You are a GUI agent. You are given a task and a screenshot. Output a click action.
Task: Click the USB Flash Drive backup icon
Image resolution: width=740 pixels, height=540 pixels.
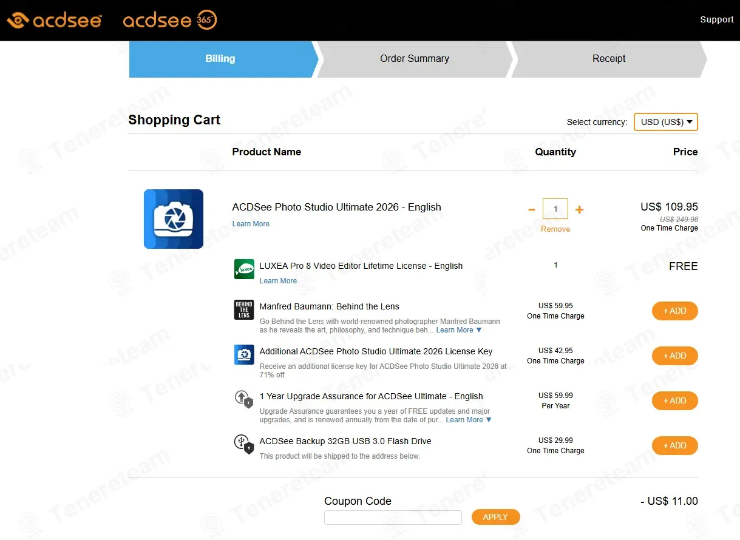(244, 444)
